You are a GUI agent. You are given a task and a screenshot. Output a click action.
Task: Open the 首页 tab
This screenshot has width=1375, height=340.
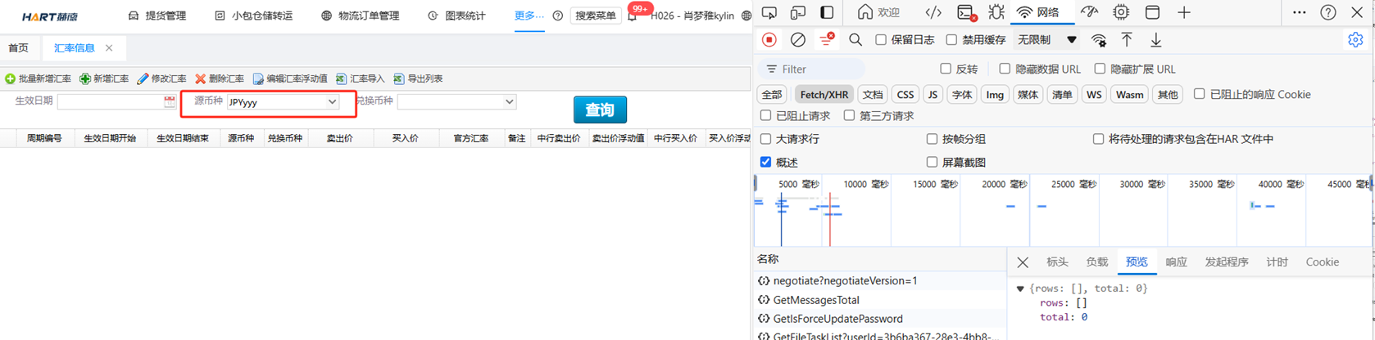click(x=19, y=48)
